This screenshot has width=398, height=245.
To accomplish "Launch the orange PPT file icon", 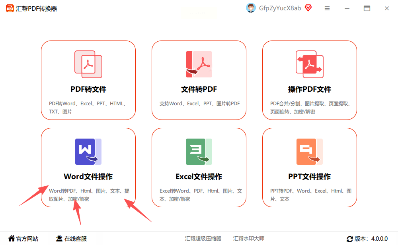I will point(309,152).
